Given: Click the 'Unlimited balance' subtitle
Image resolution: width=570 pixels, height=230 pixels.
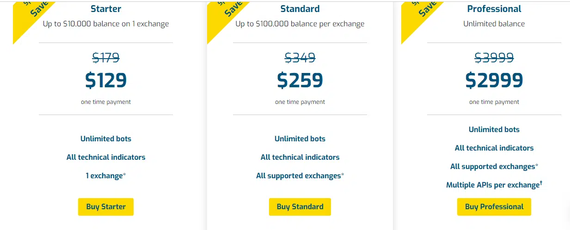Looking at the screenshot, I should pyautogui.click(x=494, y=24).
